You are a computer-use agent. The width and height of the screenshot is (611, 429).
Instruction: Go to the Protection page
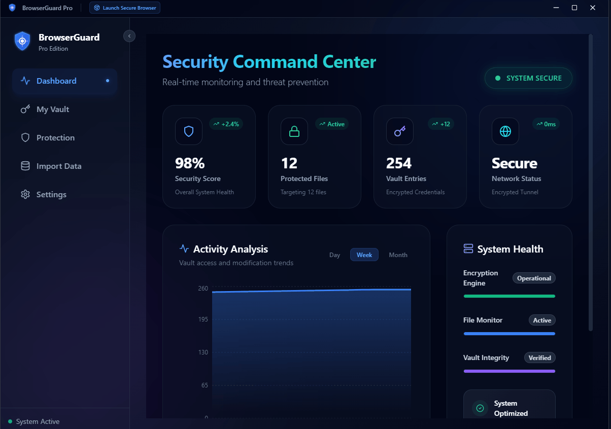[55, 138]
